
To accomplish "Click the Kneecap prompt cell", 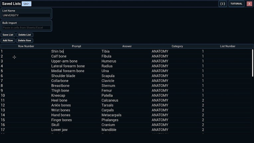I will [x=58, y=95].
